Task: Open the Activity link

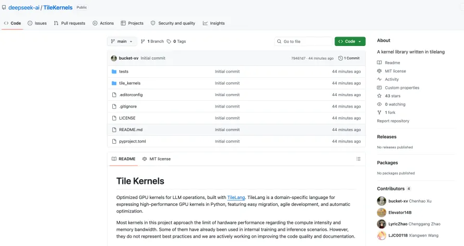Action: point(392,79)
